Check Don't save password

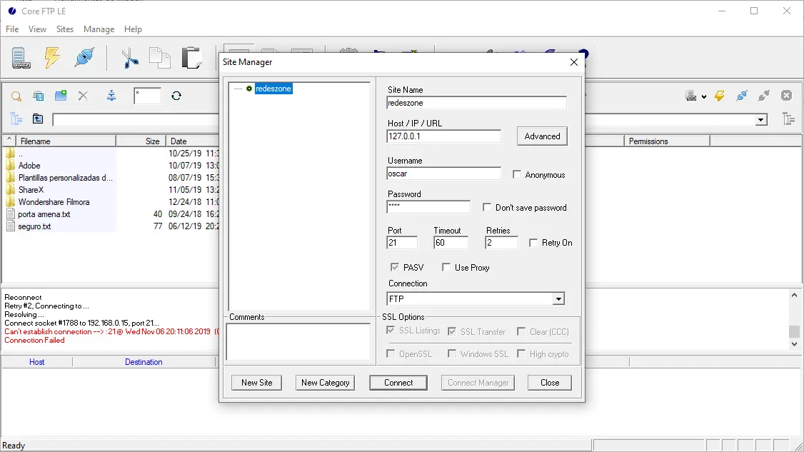487,207
